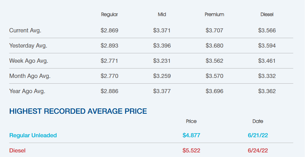305x157 pixels.
Task: Click the 6/21/22 record date
Action: point(258,135)
